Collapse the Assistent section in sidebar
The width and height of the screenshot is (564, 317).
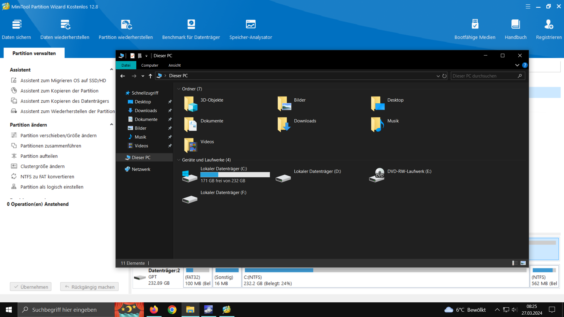pos(111,70)
